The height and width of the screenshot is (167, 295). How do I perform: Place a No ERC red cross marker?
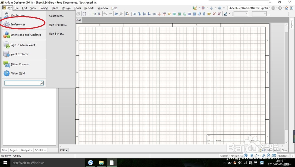(x=214, y=14)
